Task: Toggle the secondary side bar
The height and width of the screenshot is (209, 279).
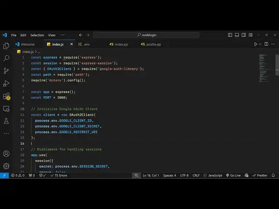Action: point(244,35)
